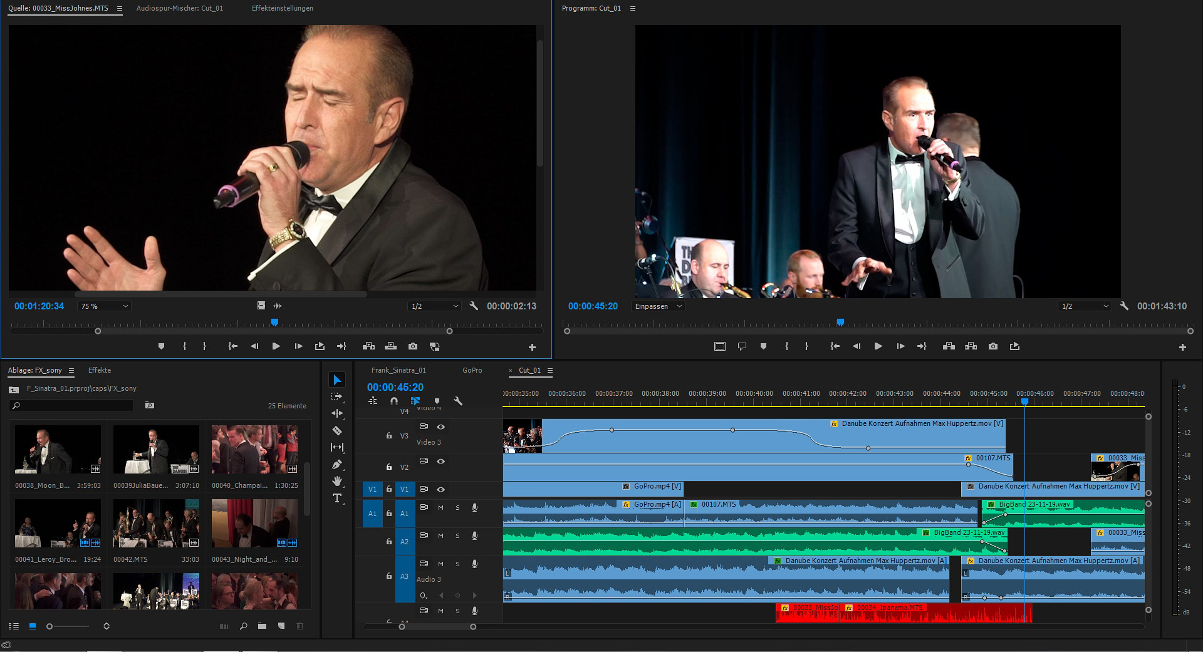The width and height of the screenshot is (1203, 652).
Task: Open Source zoom level 75 % dropdown
Action: click(x=104, y=306)
